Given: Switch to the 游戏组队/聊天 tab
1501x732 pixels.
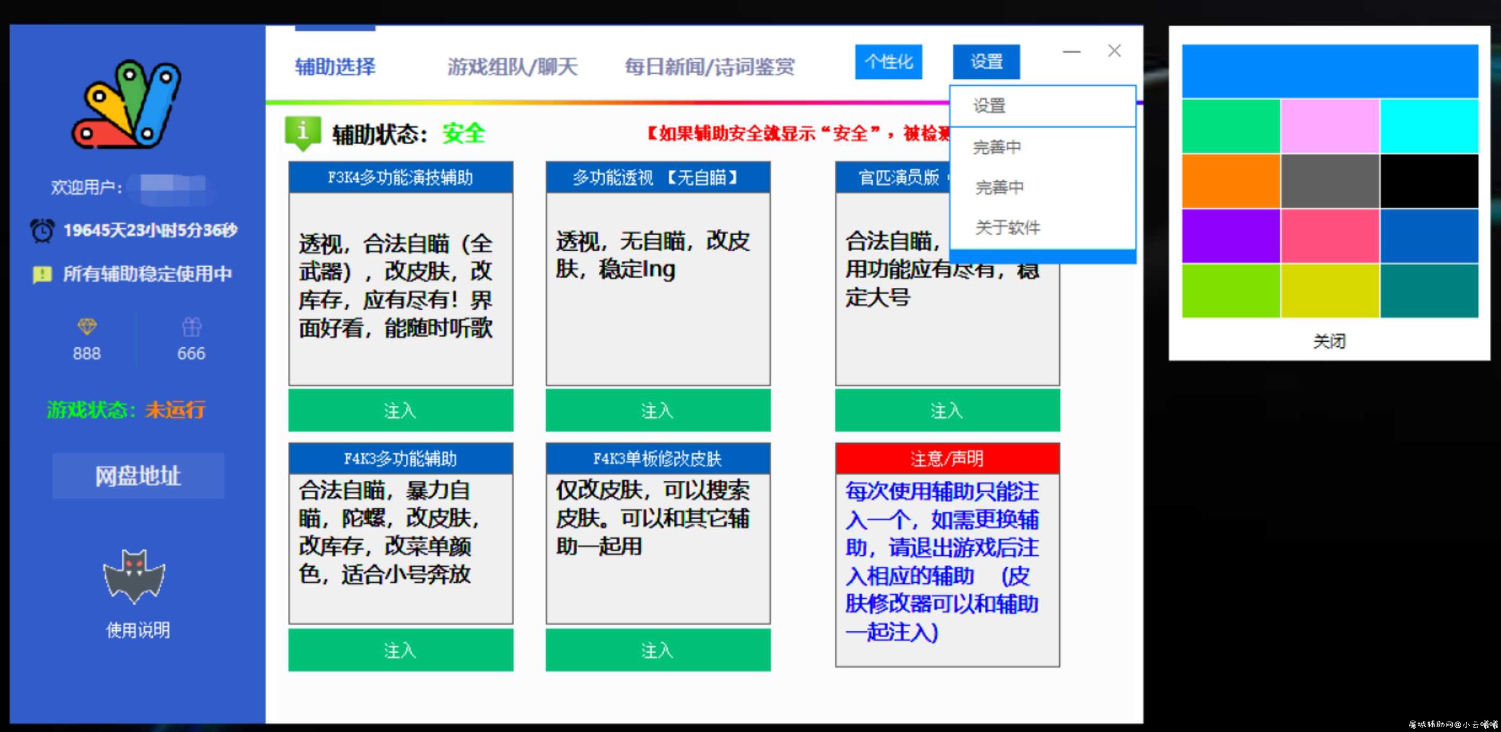Looking at the screenshot, I should 512,67.
